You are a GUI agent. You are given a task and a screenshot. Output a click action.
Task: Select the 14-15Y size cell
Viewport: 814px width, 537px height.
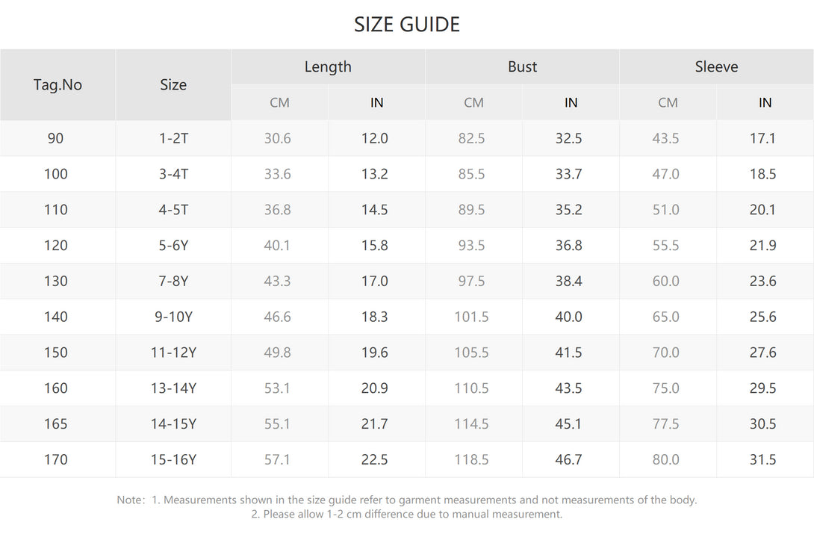pos(173,423)
